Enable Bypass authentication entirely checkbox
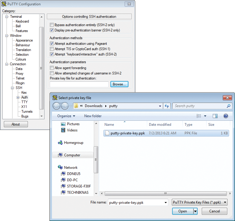This screenshot has height=221, width=235. click(52, 25)
